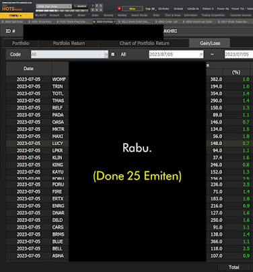Viewport: 253px width, 272px height.
Task: Toggle the All checkbox next to Code
Action: tap(113, 55)
